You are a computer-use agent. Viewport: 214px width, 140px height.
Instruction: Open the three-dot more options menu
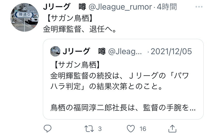[199, 7]
